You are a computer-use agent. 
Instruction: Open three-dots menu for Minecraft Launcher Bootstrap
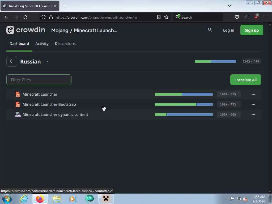coord(253,104)
